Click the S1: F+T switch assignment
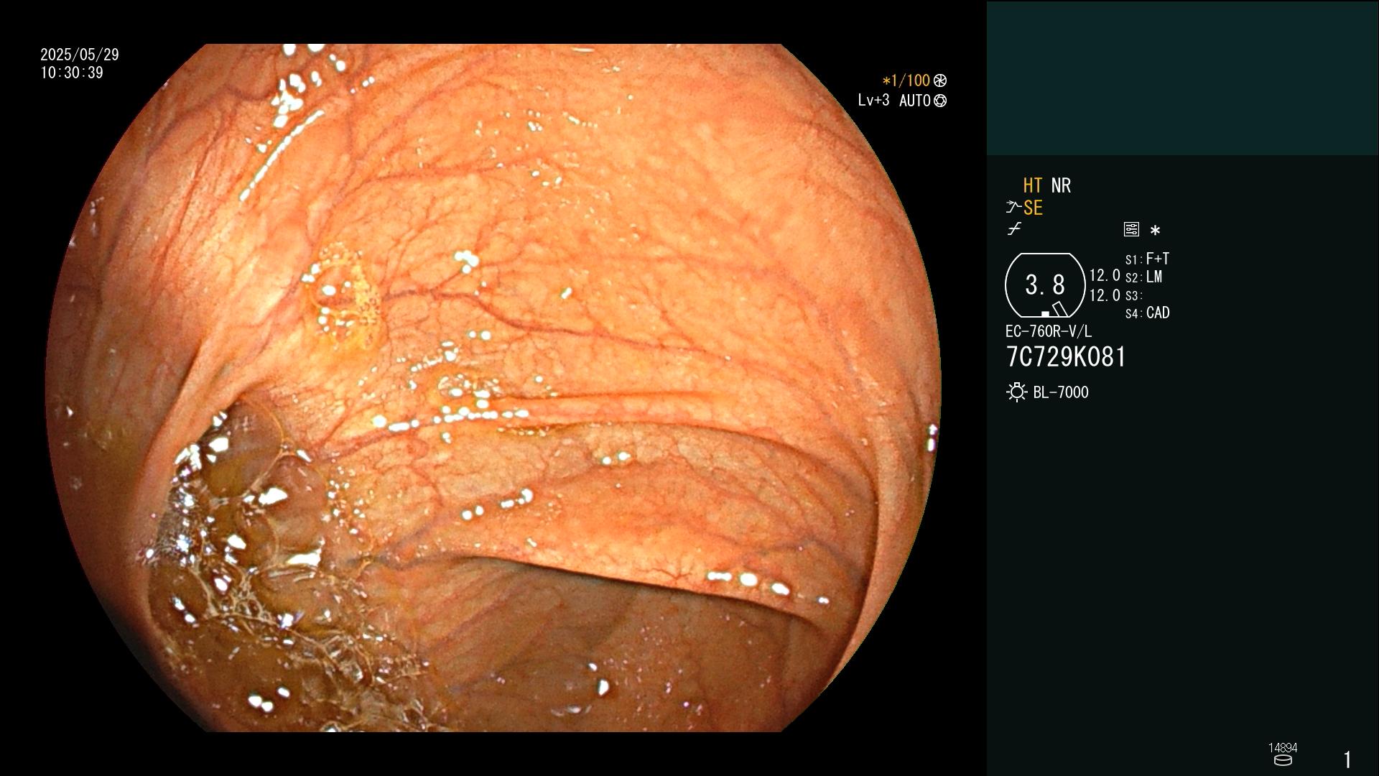Screen dimensions: 1379x776 point(1148,259)
